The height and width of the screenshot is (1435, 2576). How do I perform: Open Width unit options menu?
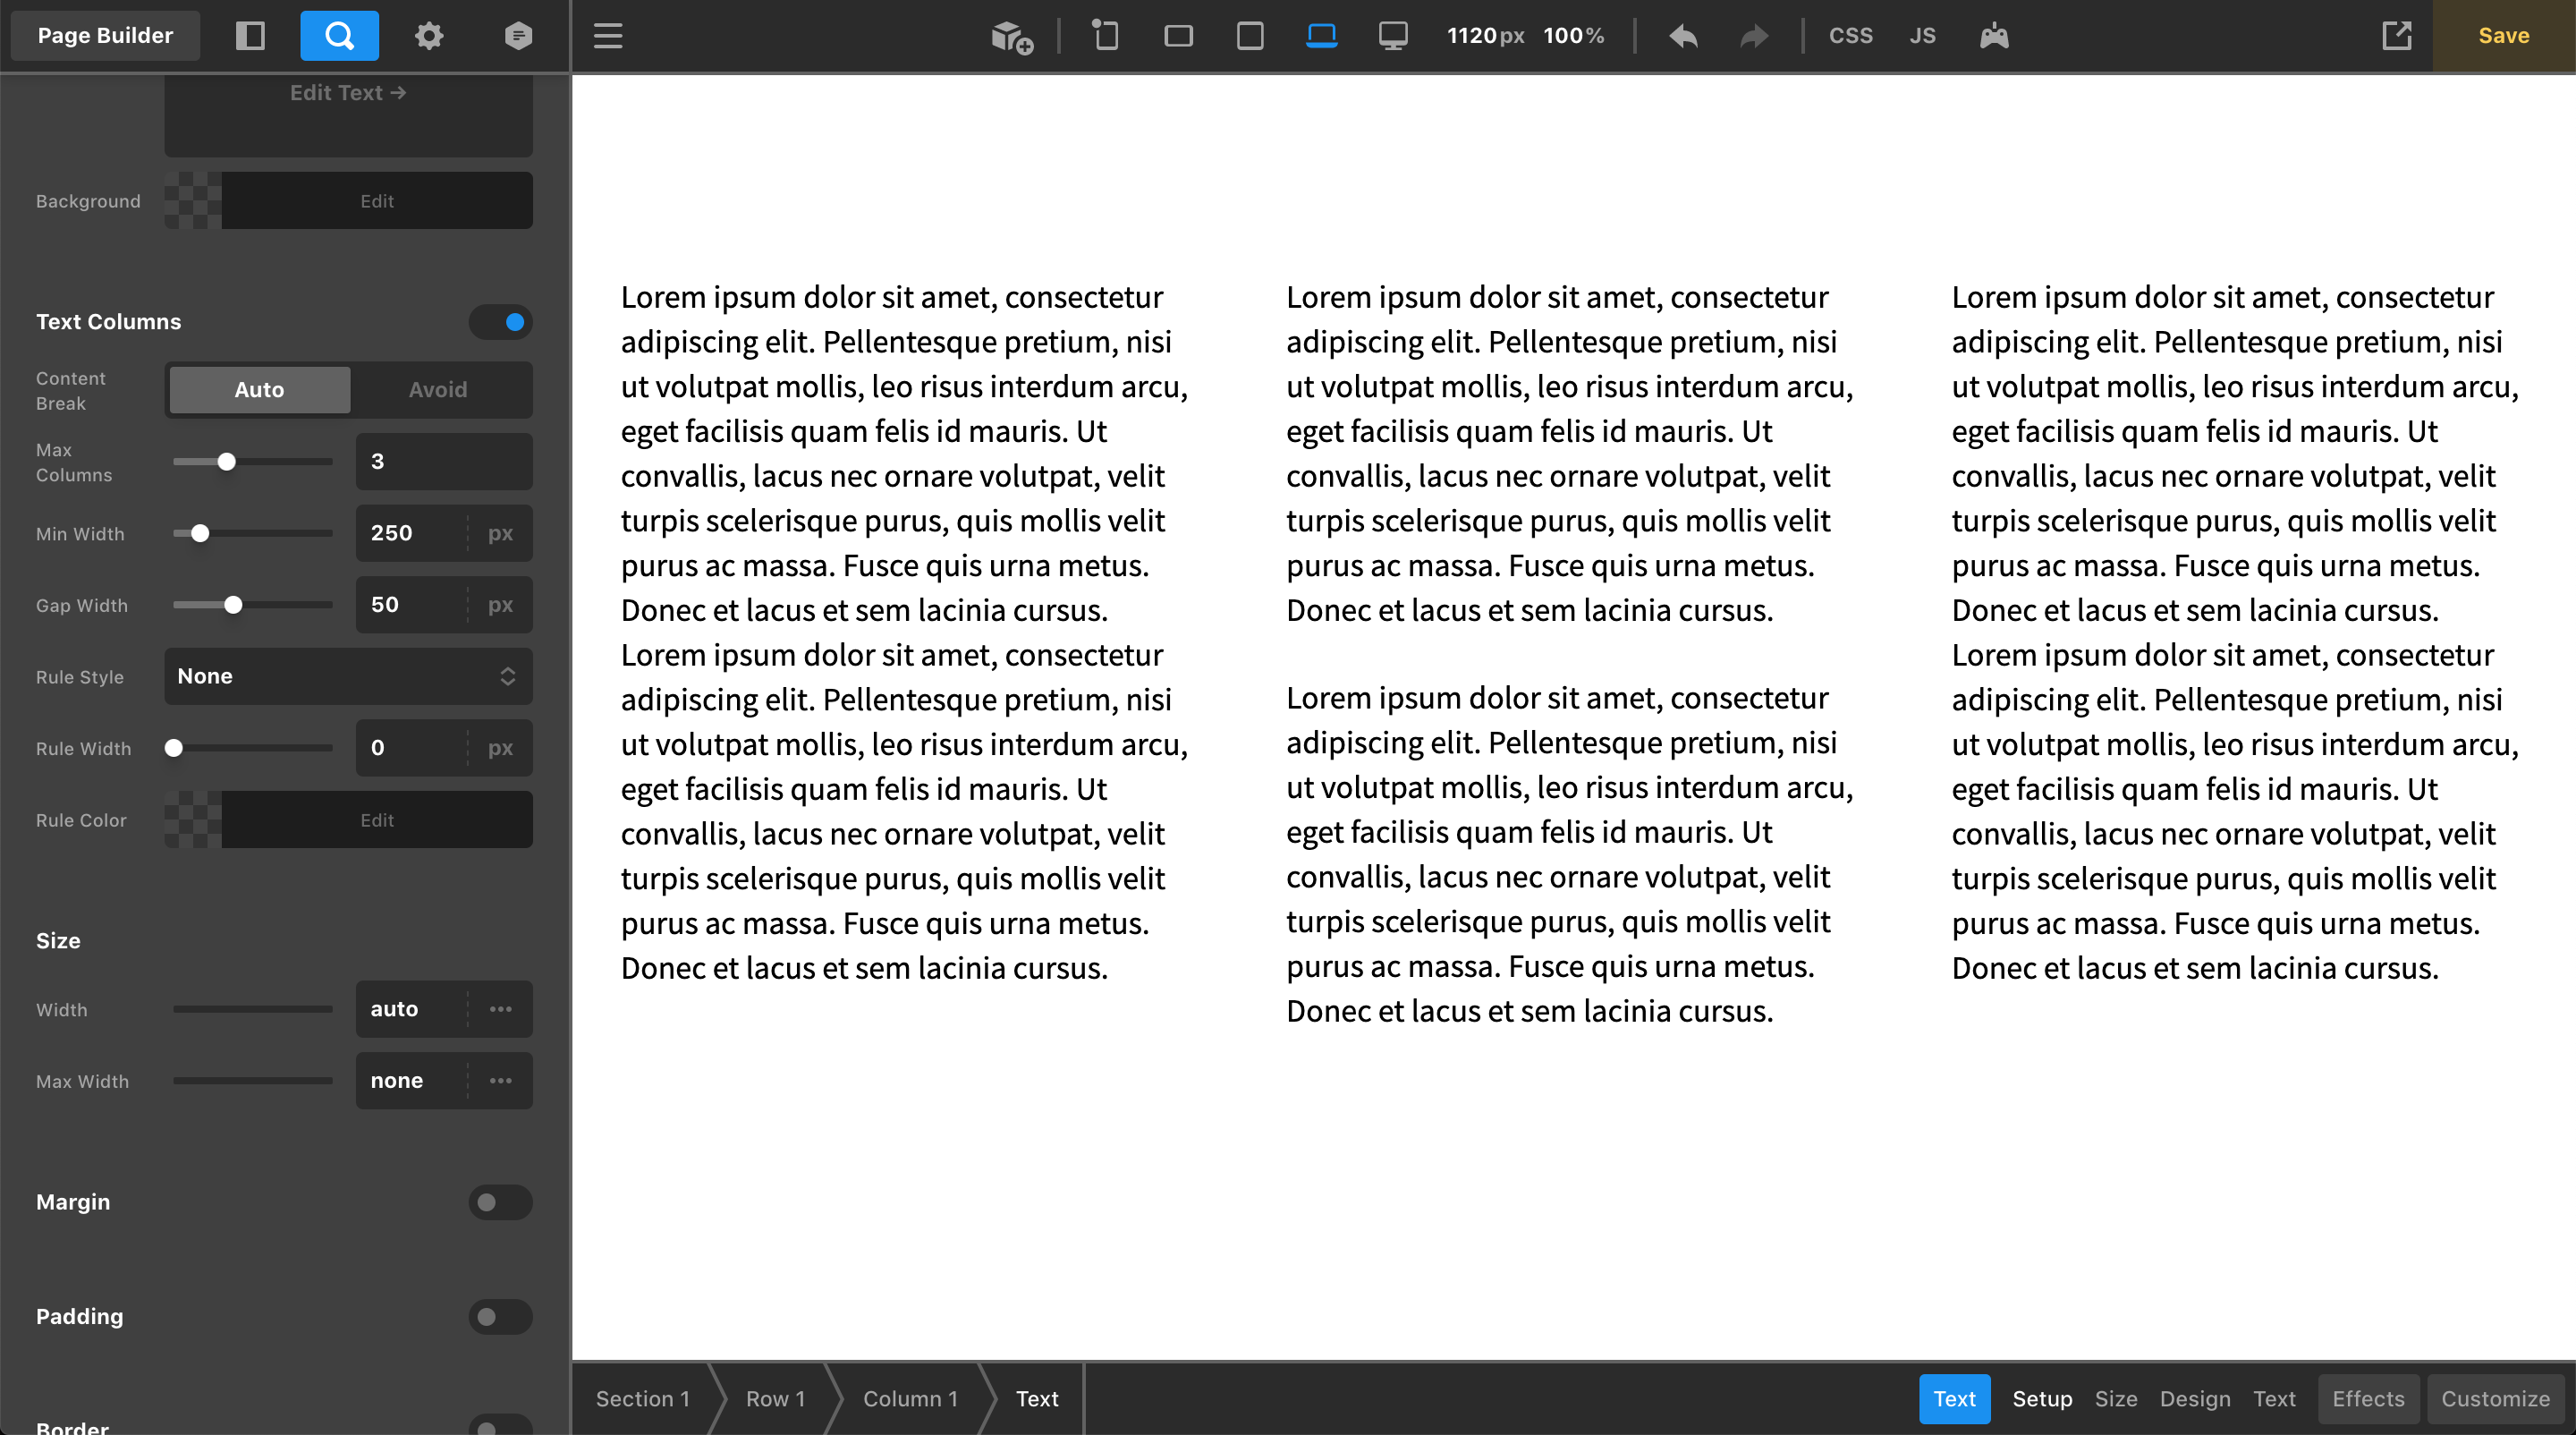500,1009
